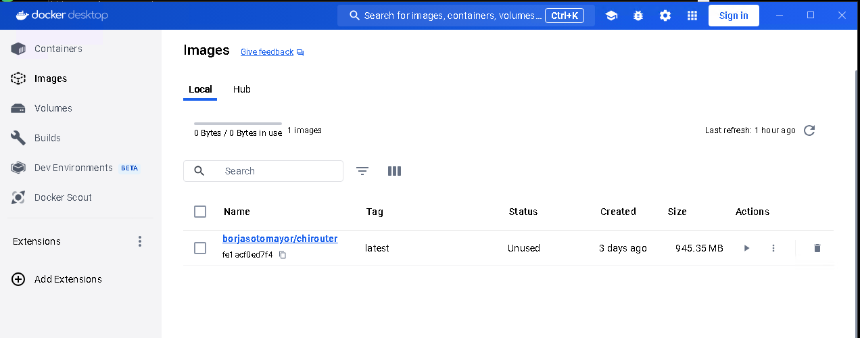Sort by the Tag column header
Viewport: 860px width, 338px height.
pos(375,212)
